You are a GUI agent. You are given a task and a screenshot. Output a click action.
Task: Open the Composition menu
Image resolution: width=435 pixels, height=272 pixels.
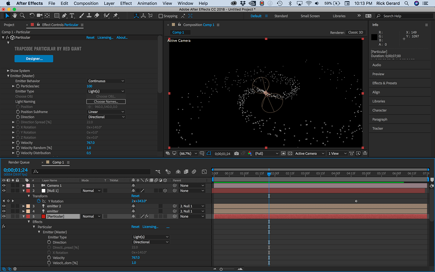point(86,3)
